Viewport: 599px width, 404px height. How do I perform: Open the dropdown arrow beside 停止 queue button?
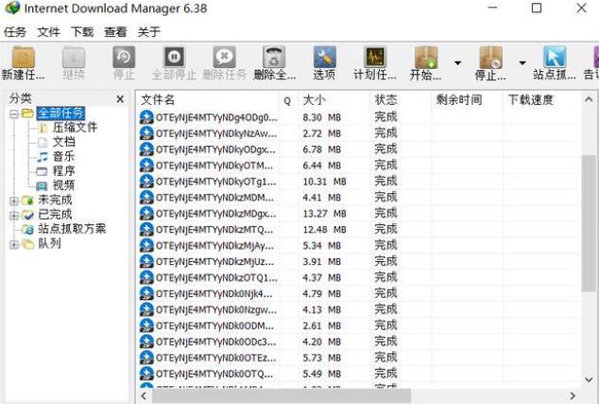point(522,63)
